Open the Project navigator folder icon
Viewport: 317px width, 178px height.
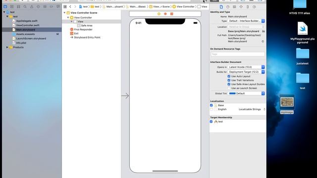point(5,6)
